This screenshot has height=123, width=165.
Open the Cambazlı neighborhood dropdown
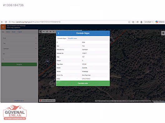tap(20, 49)
